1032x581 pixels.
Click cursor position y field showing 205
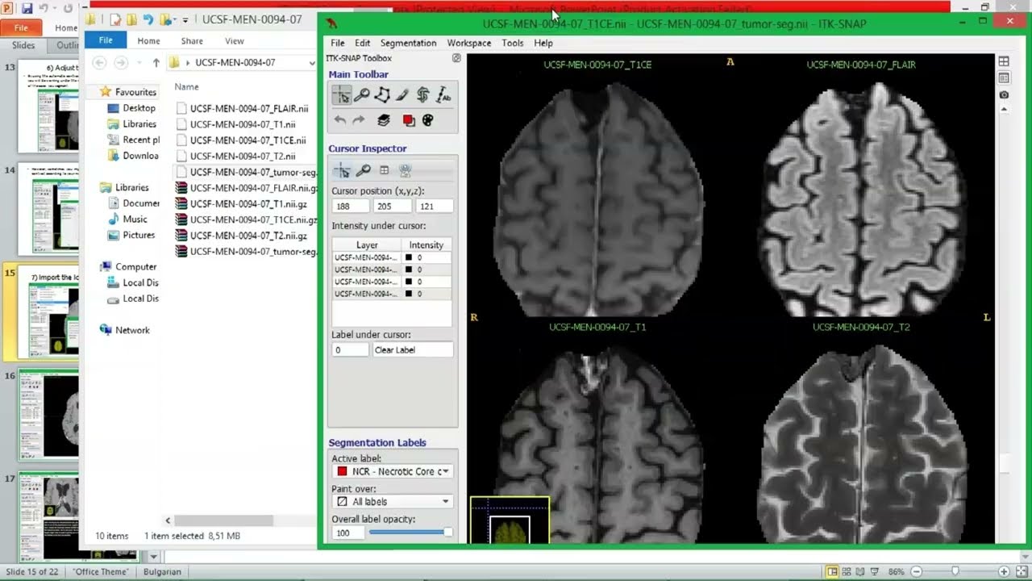[393, 207]
